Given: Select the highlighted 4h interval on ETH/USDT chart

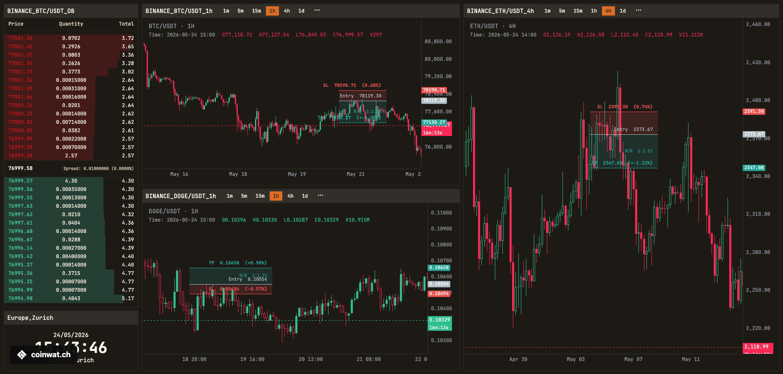Looking at the screenshot, I should coord(608,11).
